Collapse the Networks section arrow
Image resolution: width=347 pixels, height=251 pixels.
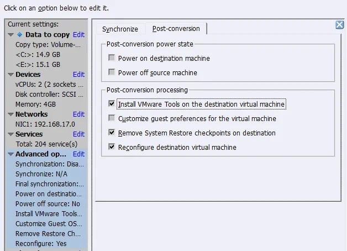pos(11,114)
